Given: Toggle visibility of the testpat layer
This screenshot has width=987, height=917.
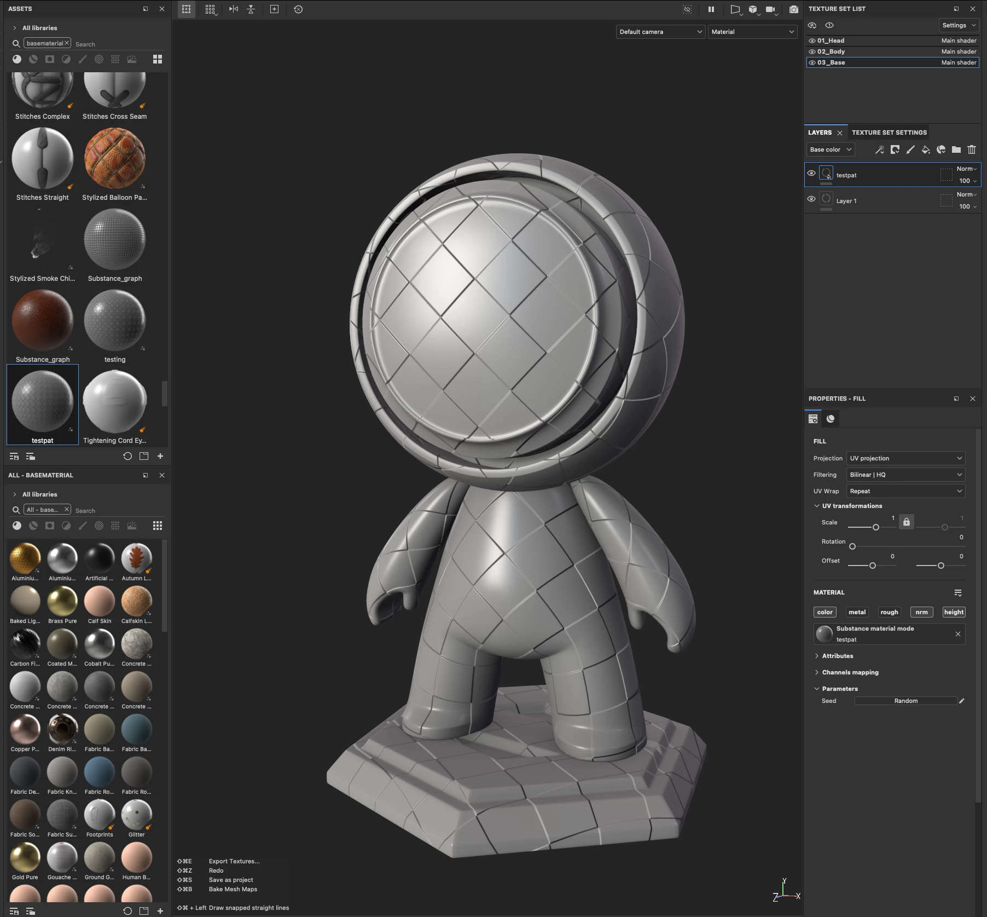Looking at the screenshot, I should 811,173.
